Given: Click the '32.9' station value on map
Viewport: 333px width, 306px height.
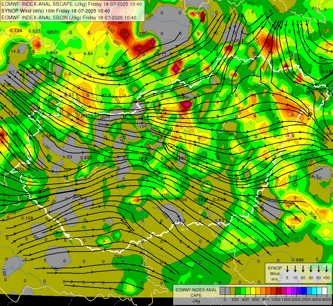Looking at the screenshot, I should coord(106,95).
